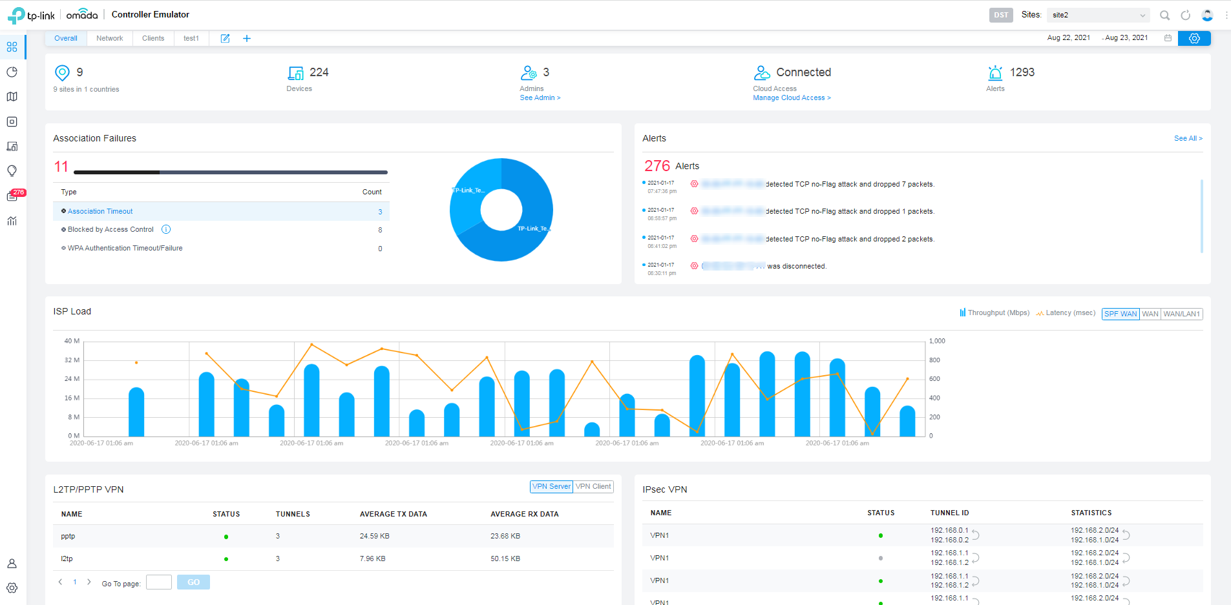The image size is (1231, 605).
Task: Open the Sites dropdown showing site2
Action: point(1097,15)
